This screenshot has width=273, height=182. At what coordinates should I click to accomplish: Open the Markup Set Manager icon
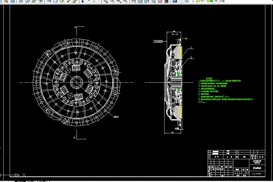[x=160, y=1]
